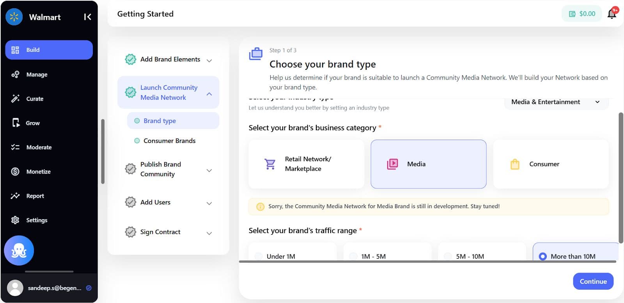Choose the Retail Network/Marketplace category card
The width and height of the screenshot is (624, 303).
[x=306, y=164]
